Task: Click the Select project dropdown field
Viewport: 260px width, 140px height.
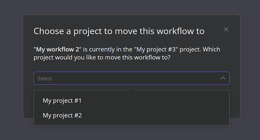Action: (x=132, y=78)
